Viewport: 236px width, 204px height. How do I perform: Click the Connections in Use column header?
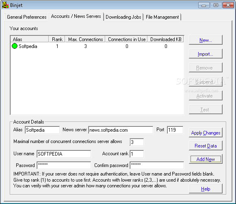(126, 39)
